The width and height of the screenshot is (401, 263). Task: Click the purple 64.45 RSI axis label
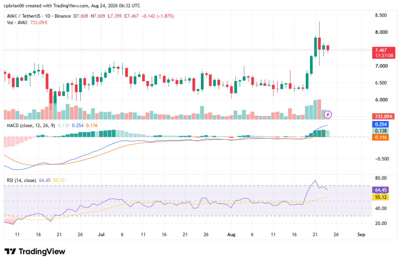click(381, 190)
